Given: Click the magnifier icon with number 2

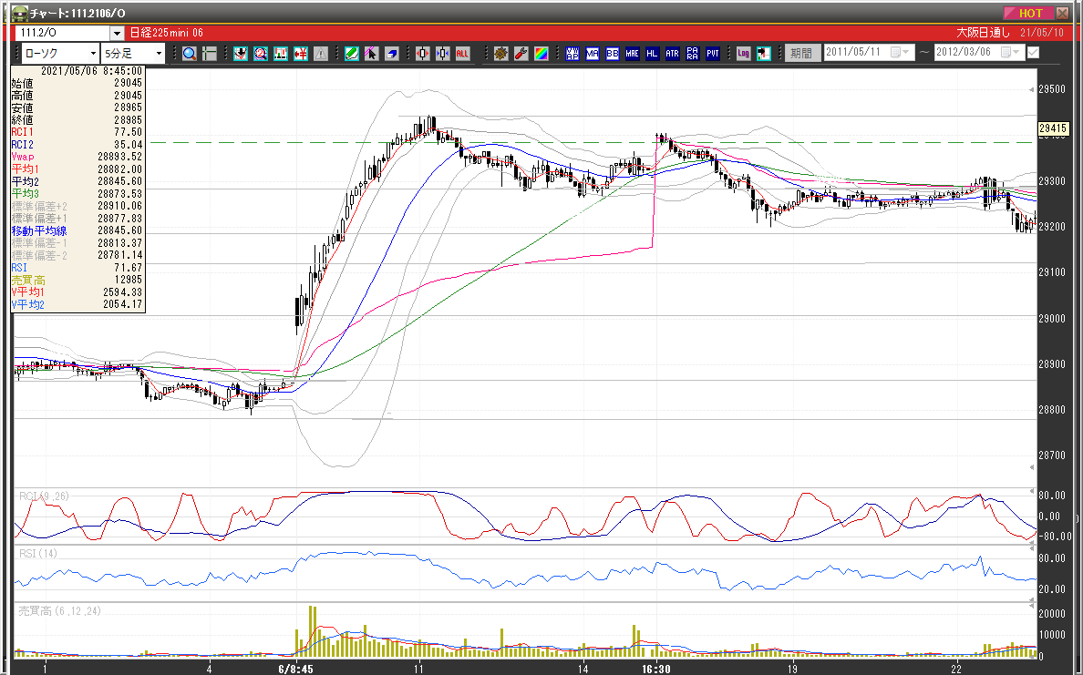Looking at the screenshot, I should pos(261,53).
